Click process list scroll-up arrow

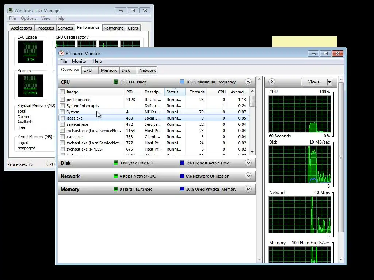(252, 91)
